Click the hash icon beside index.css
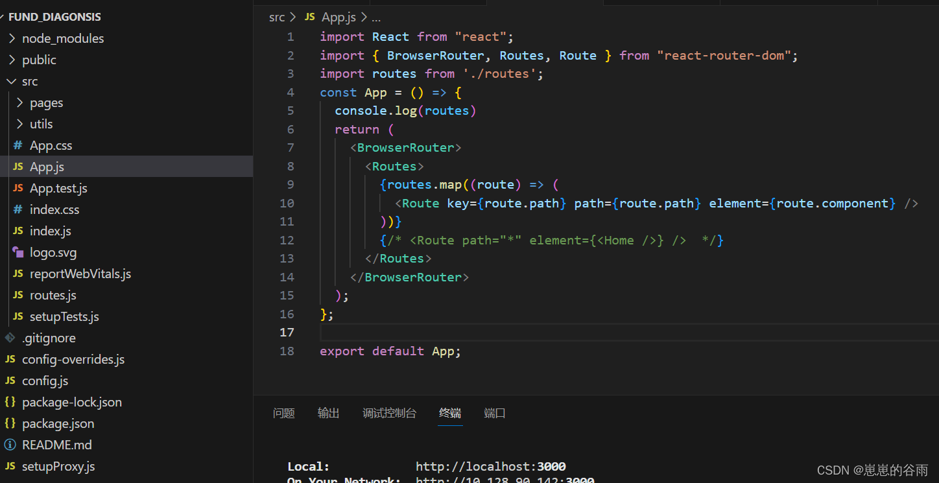The image size is (939, 483). 18,209
